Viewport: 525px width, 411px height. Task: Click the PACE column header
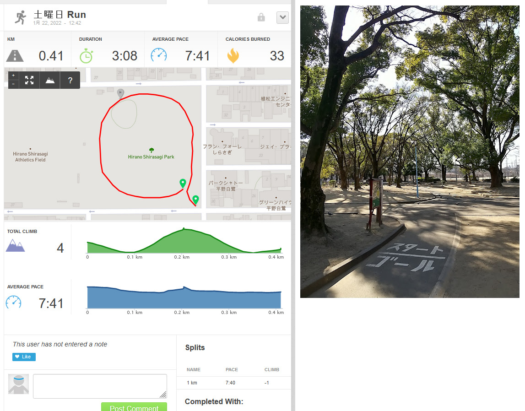coord(232,369)
